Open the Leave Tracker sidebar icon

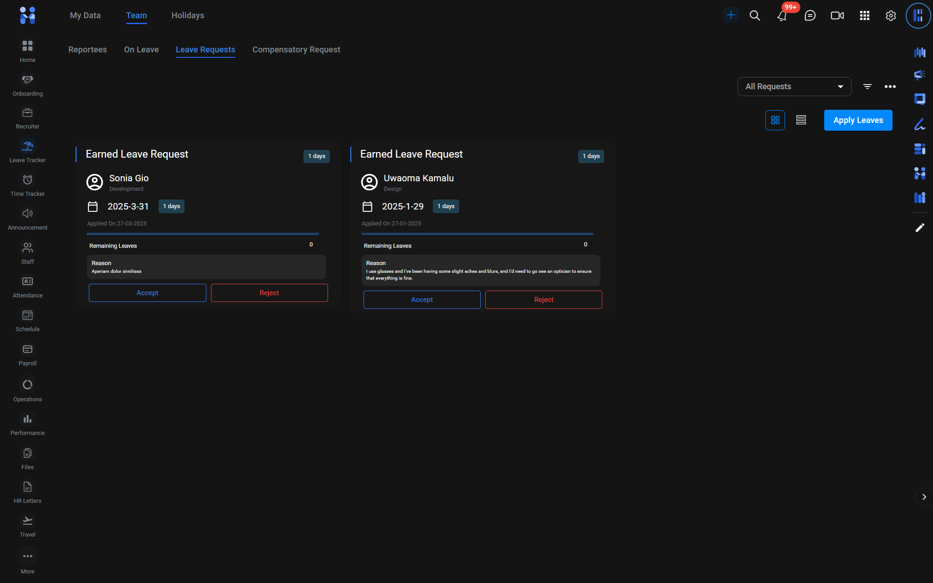point(27,146)
